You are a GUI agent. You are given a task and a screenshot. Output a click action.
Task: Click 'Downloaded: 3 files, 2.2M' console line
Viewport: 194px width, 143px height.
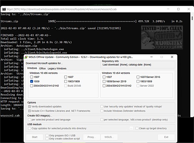36,42
